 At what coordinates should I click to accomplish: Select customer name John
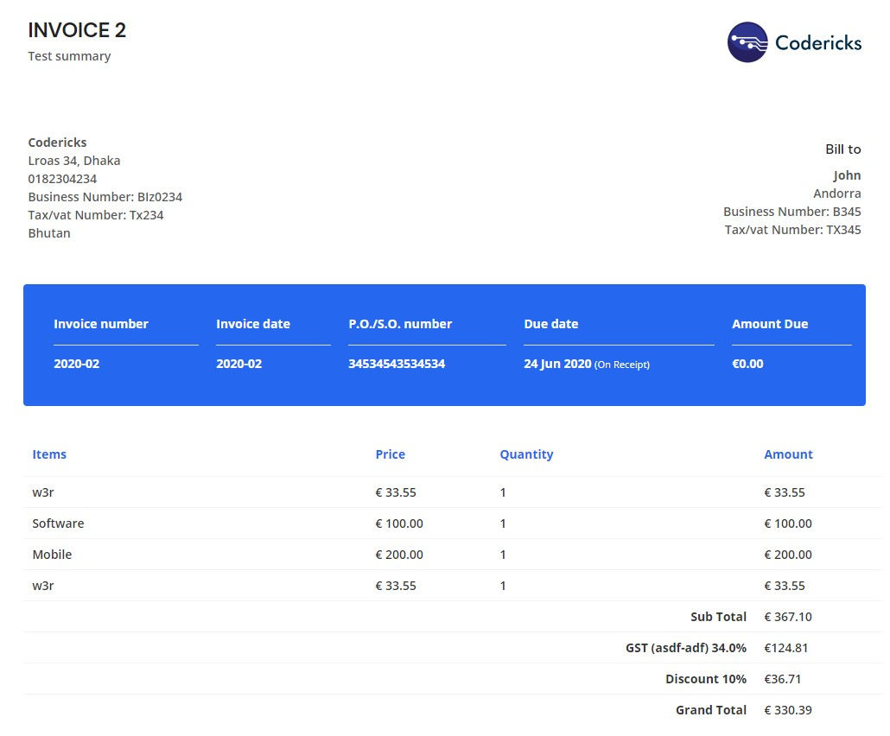(847, 175)
